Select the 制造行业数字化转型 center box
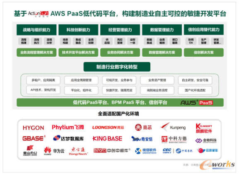The height and width of the screenshot is (174, 239). [117, 67]
